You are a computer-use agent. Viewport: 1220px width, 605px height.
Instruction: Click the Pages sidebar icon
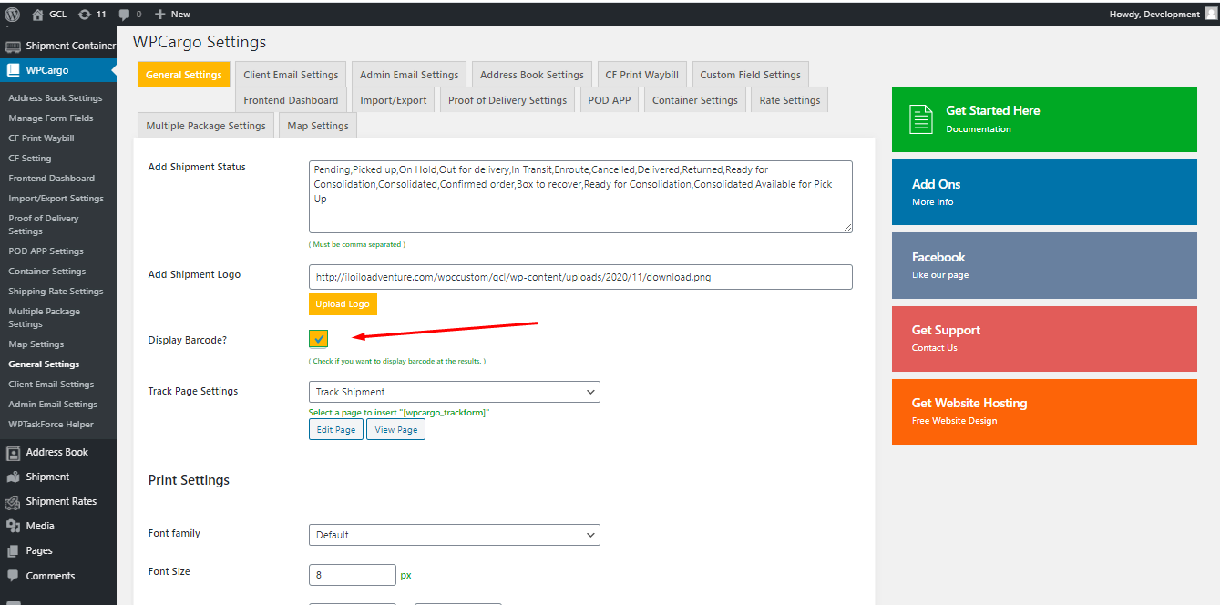tap(13, 550)
